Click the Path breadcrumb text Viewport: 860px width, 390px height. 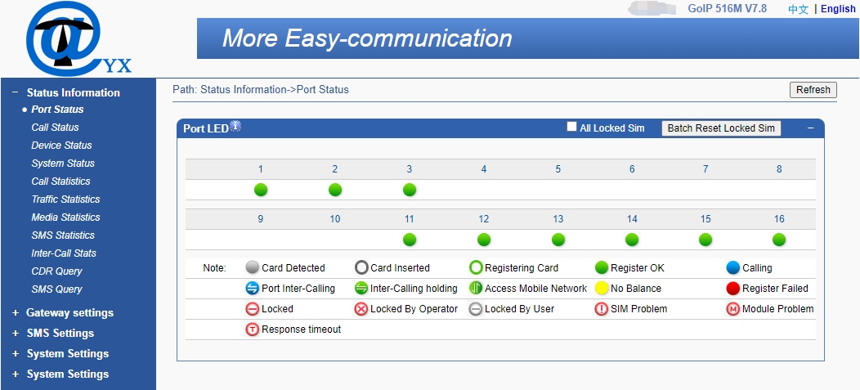(261, 89)
